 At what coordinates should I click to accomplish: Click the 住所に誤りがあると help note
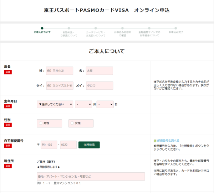click(x=181, y=172)
